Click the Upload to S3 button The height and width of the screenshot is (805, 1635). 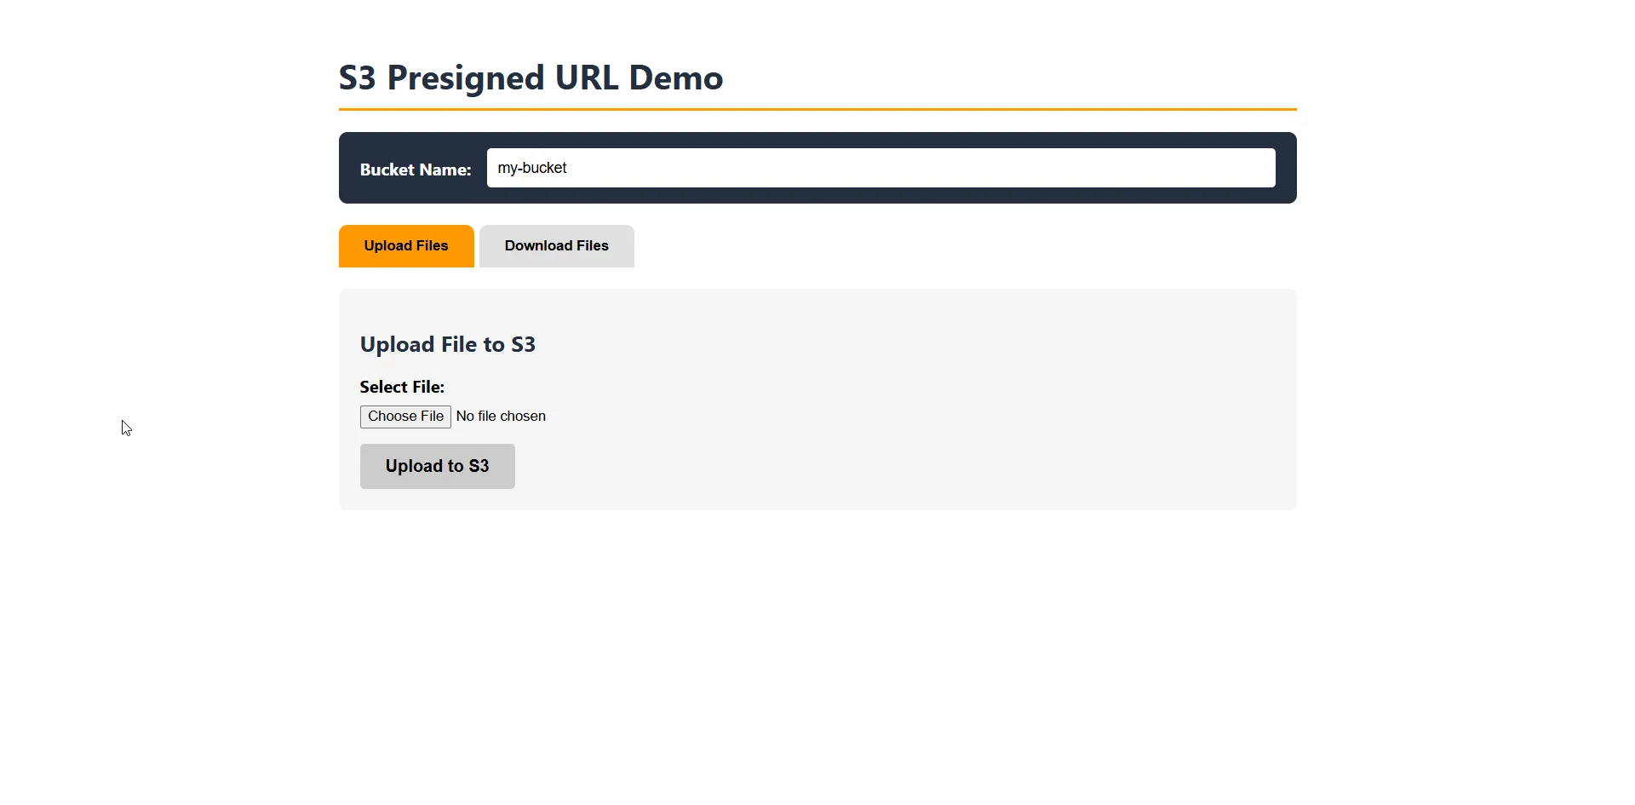(x=437, y=466)
